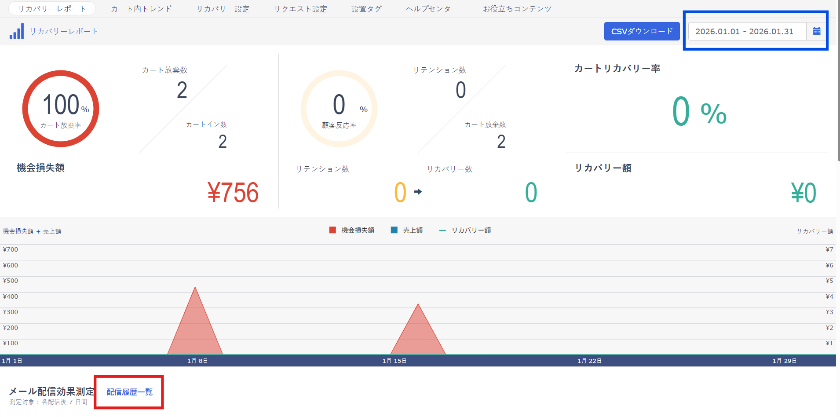Click the date range input field
The image size is (840, 417).
click(746, 31)
